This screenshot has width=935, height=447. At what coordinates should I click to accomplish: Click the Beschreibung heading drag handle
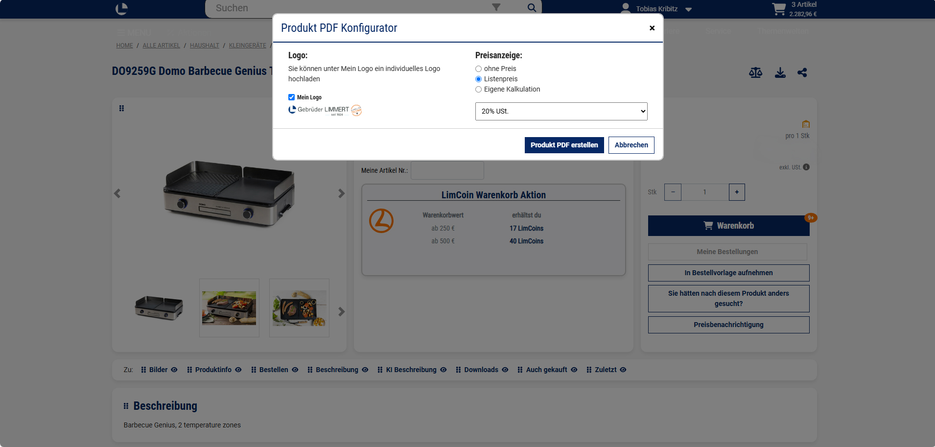[126, 406]
